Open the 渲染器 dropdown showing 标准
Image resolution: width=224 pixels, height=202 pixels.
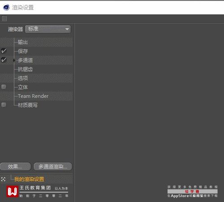(x=48, y=29)
